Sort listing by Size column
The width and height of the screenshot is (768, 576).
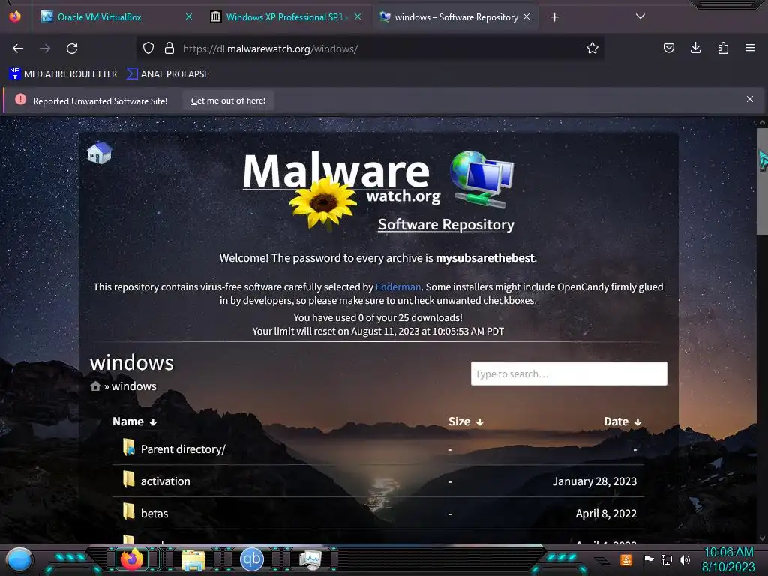466,421
